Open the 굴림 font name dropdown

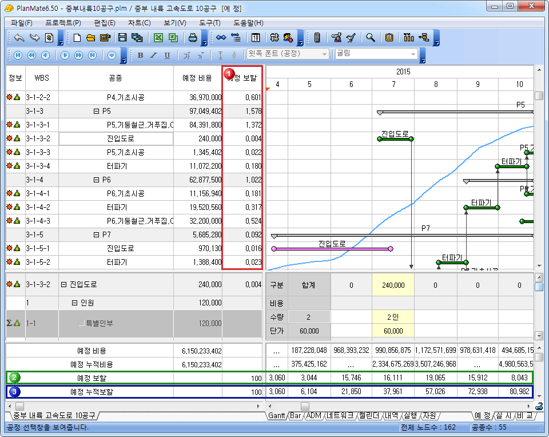413,54
